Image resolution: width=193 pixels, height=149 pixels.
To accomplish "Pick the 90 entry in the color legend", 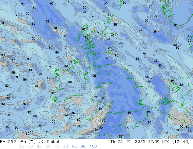I will coord(65,147).
